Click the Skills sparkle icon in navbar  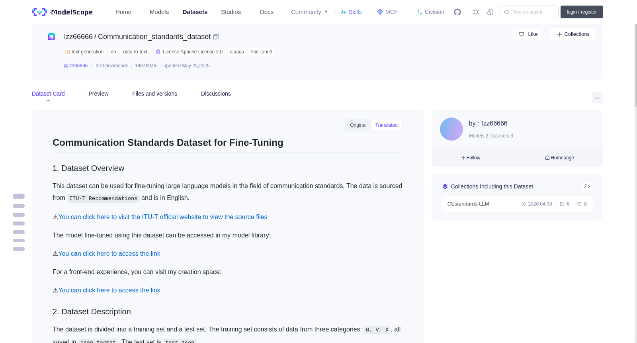click(344, 12)
